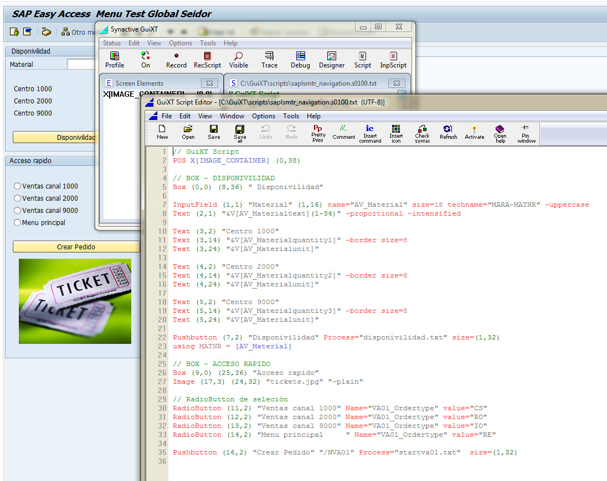Click Save all in Script Editor
607x481 pixels.
point(240,133)
